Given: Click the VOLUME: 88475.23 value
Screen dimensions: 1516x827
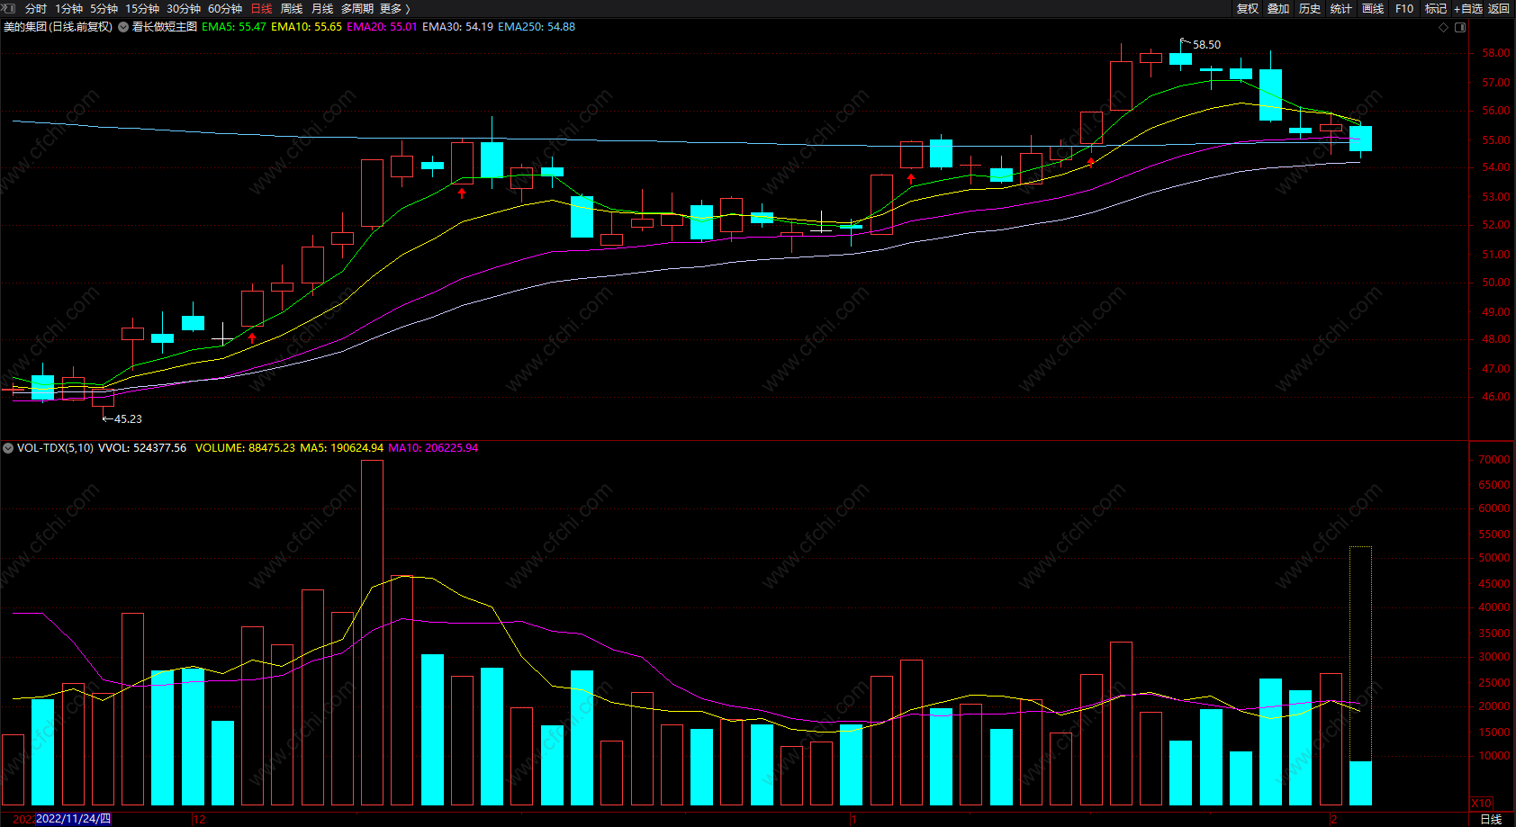Looking at the screenshot, I should 245,448.
